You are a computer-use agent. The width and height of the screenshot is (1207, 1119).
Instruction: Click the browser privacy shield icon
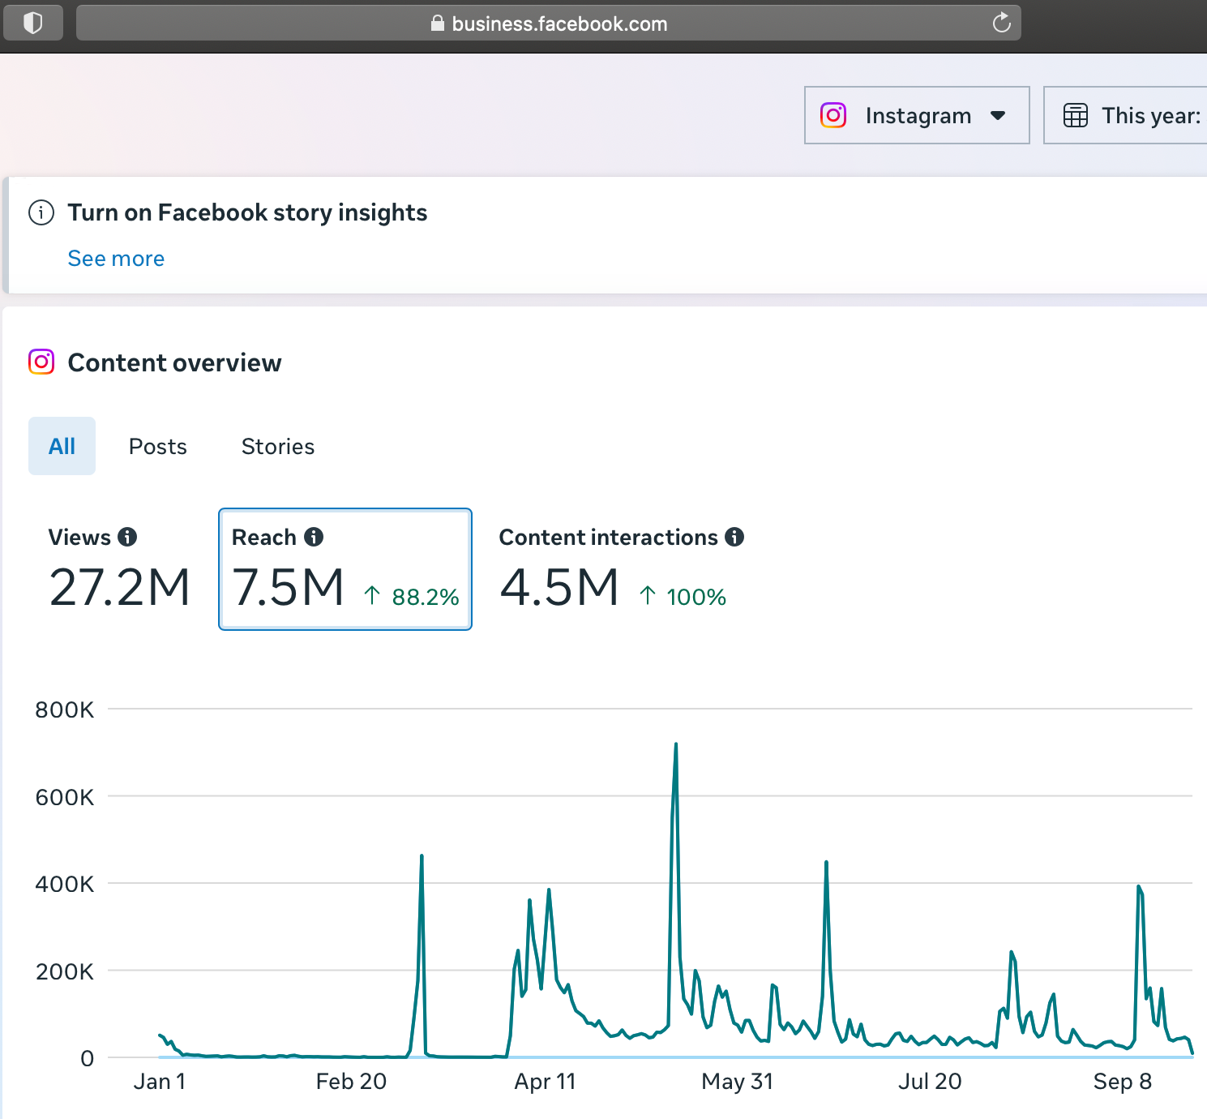pos(33,23)
